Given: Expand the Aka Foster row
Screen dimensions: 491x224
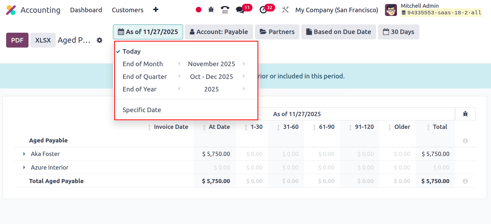Looking at the screenshot, I should (24, 154).
